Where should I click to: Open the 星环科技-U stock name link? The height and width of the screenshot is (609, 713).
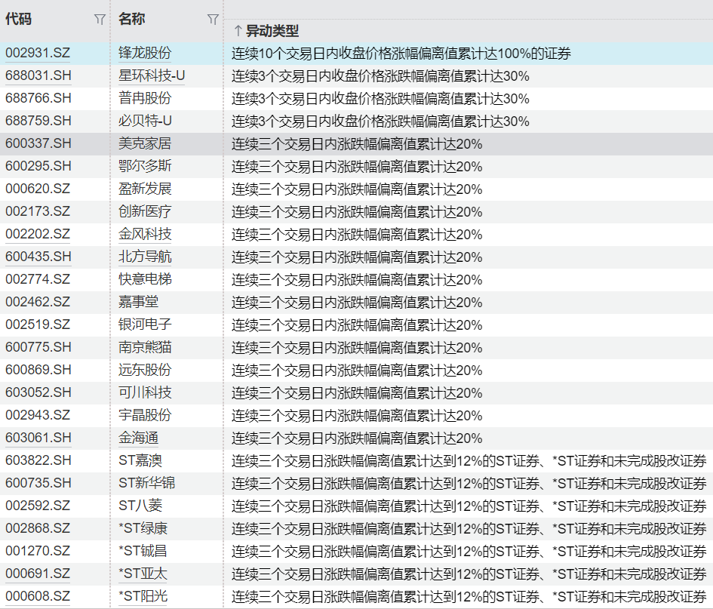[152, 76]
